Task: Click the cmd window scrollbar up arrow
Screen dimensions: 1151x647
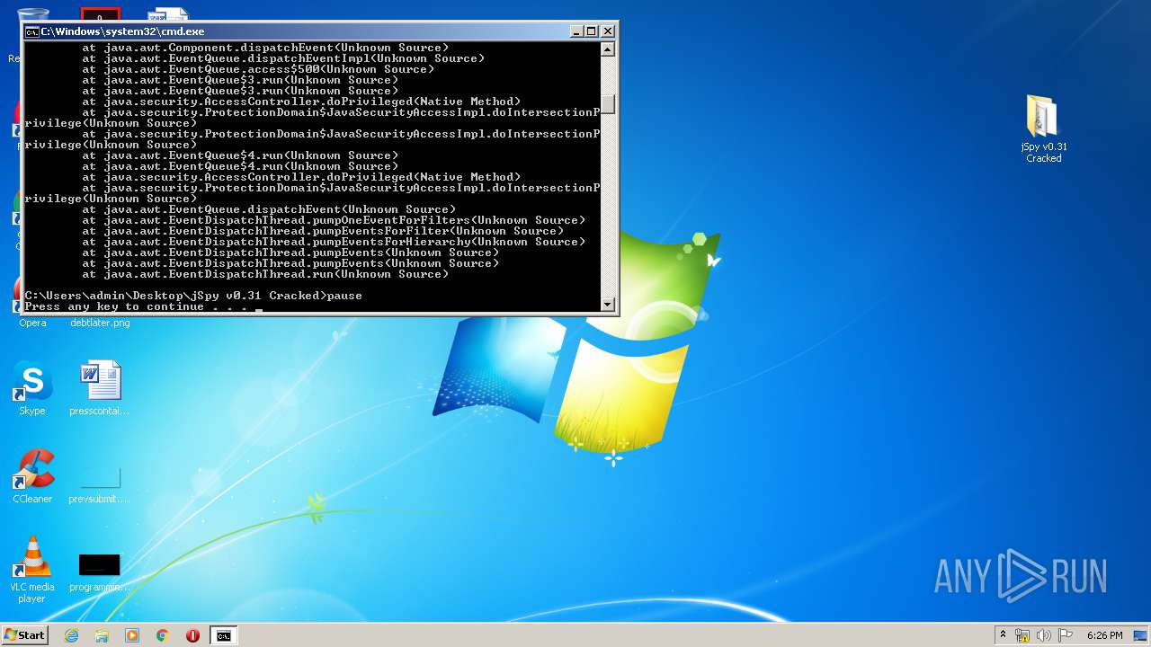Action: click(x=609, y=49)
